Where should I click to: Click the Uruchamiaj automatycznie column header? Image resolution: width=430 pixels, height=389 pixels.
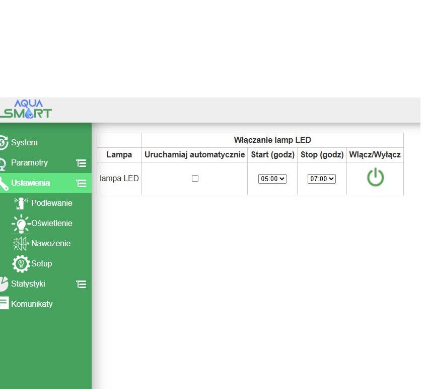click(194, 155)
